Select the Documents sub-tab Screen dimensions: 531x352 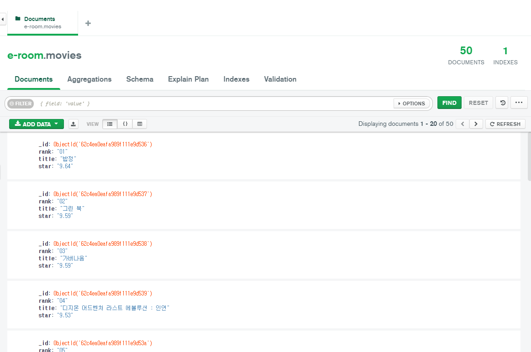pyautogui.click(x=33, y=79)
